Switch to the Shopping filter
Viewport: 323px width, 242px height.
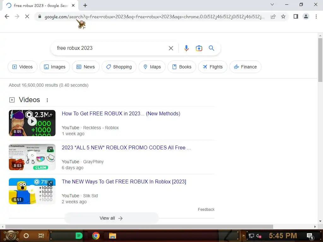[119, 67]
